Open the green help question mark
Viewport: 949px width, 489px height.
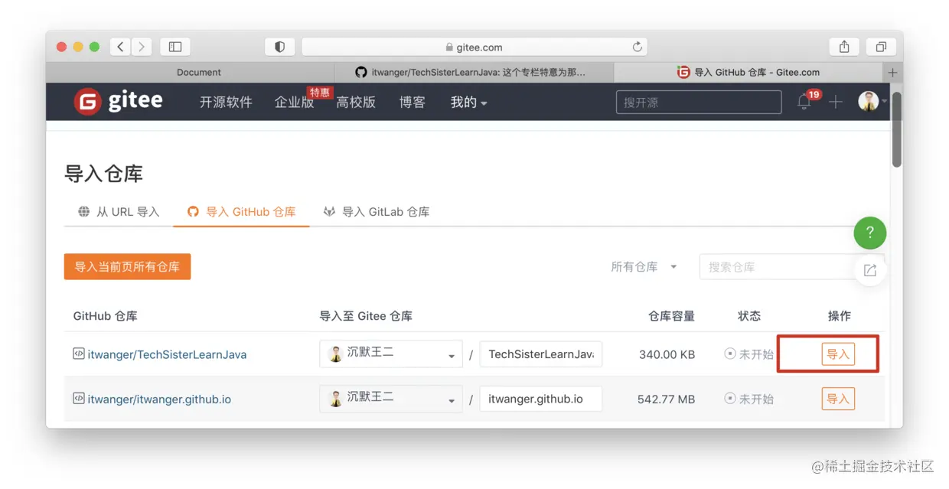coord(869,233)
